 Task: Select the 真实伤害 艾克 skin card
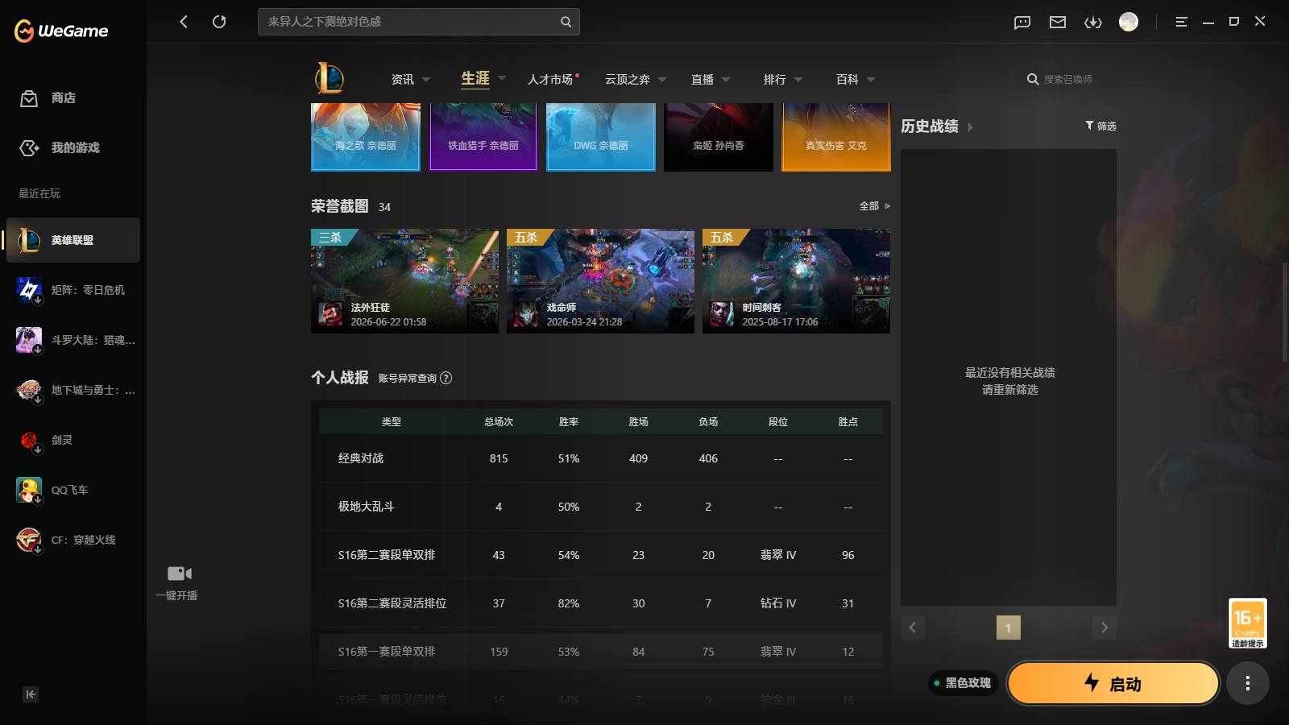point(836,137)
